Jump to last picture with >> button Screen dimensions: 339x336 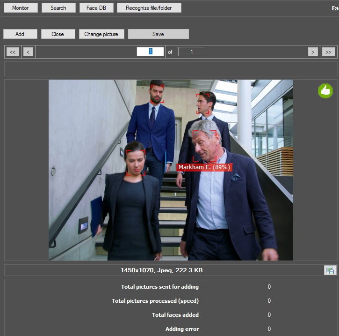point(328,52)
